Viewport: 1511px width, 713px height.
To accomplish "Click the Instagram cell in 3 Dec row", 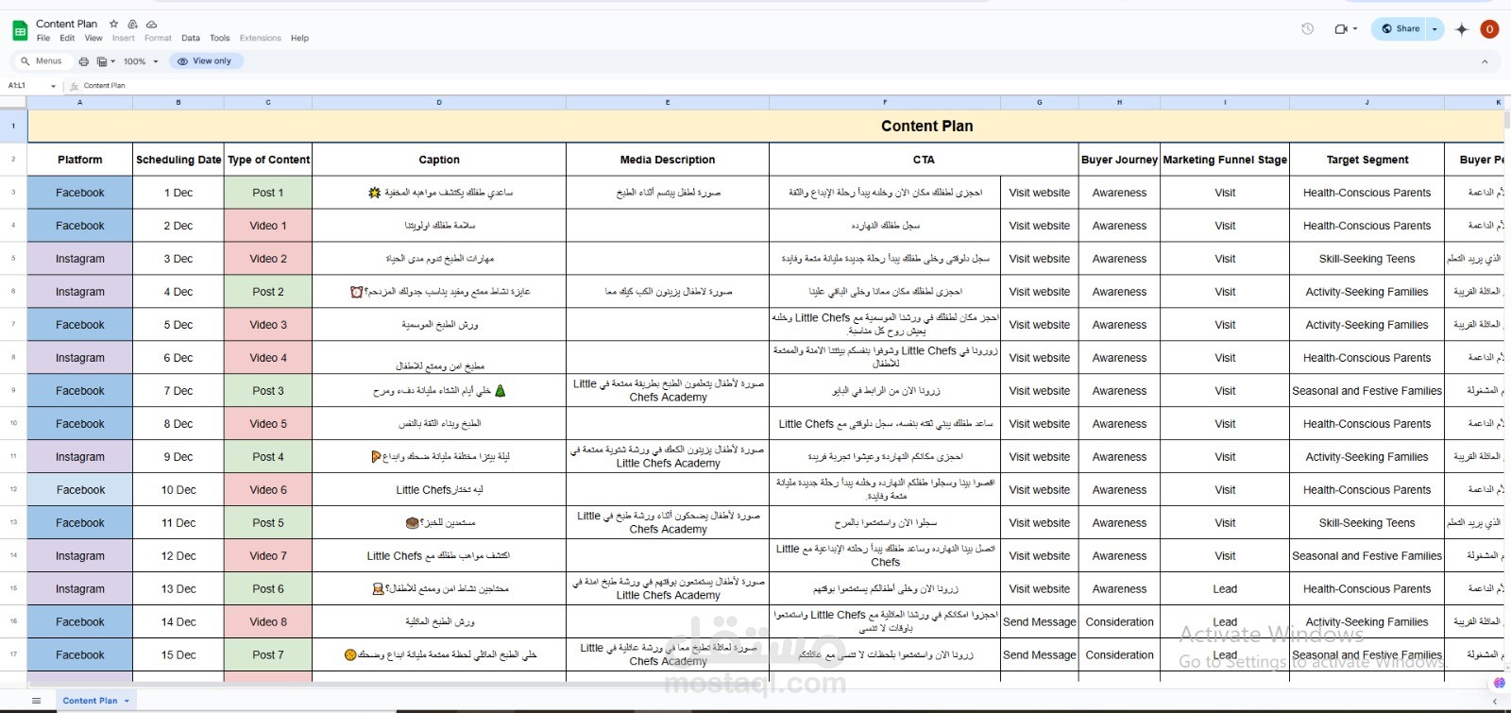I will pos(80,259).
